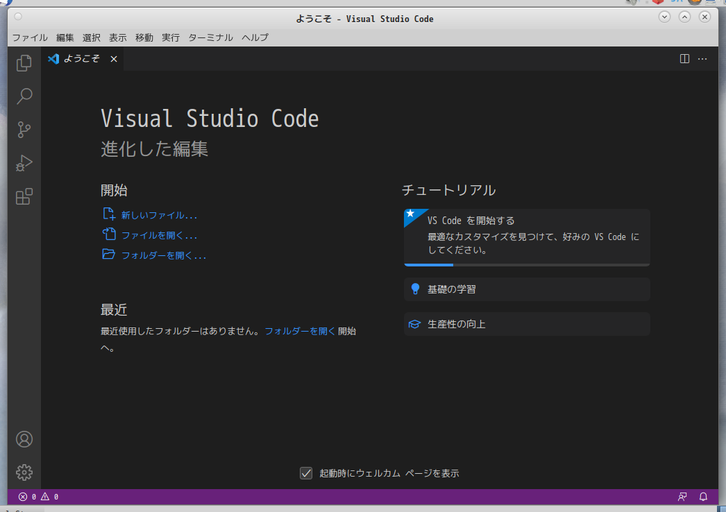Open the editor More Actions ellipsis
The height and width of the screenshot is (512, 726).
702,59
